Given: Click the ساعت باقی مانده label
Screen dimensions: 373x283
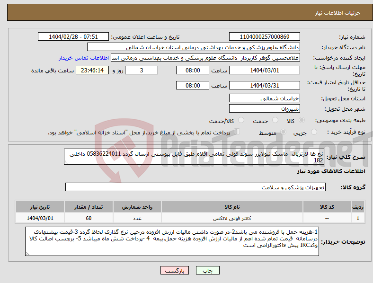Looking at the screenshot, I should tap(53, 71).
